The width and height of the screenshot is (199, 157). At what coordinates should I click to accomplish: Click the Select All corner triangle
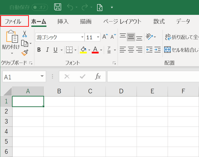(x=8, y=91)
